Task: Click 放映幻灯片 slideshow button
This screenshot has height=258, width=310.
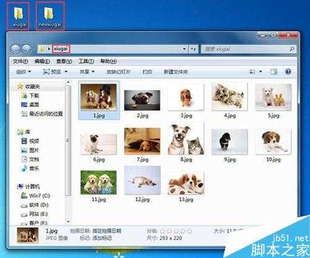Action: 118,72
